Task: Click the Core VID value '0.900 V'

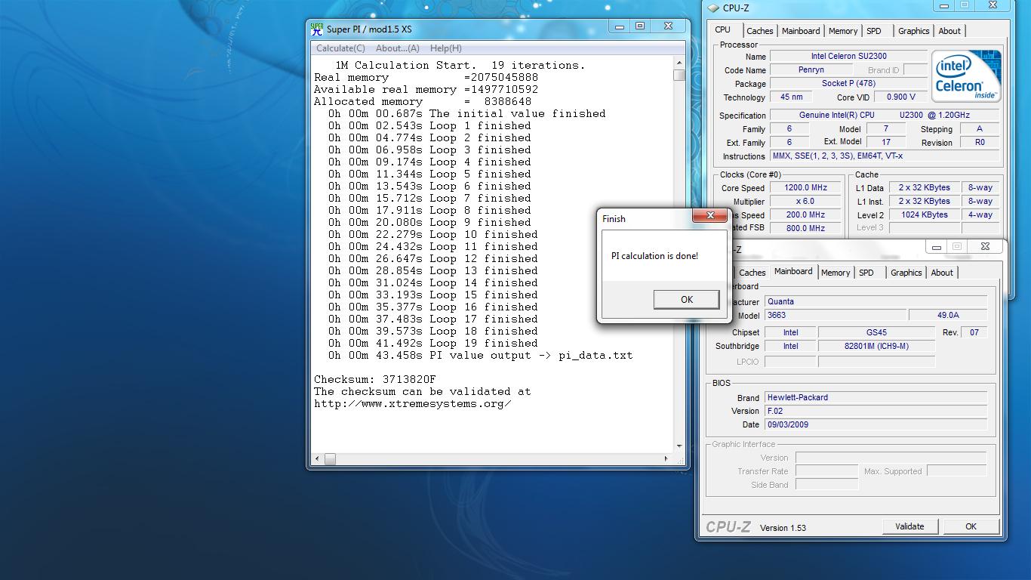Action: (900, 97)
